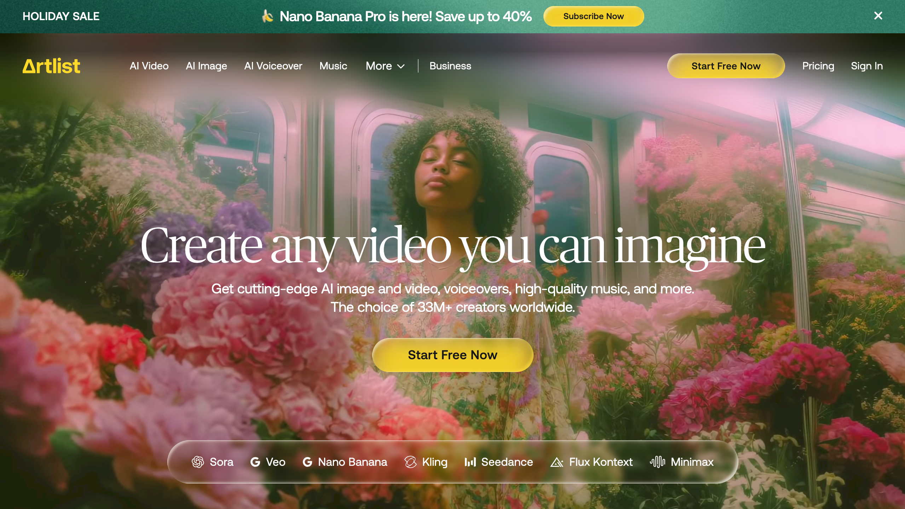Click Sign In in the header
Screen dimensions: 905x509
[867, 66]
